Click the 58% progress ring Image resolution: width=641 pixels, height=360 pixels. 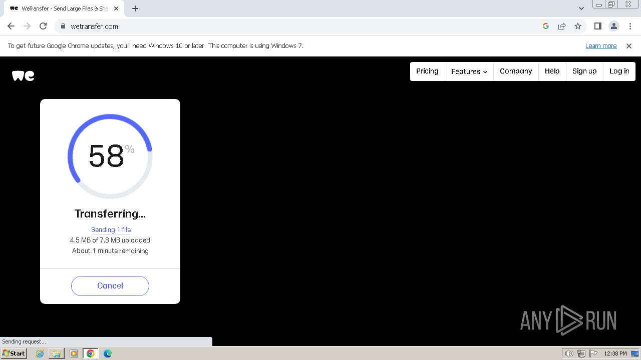[x=110, y=156]
